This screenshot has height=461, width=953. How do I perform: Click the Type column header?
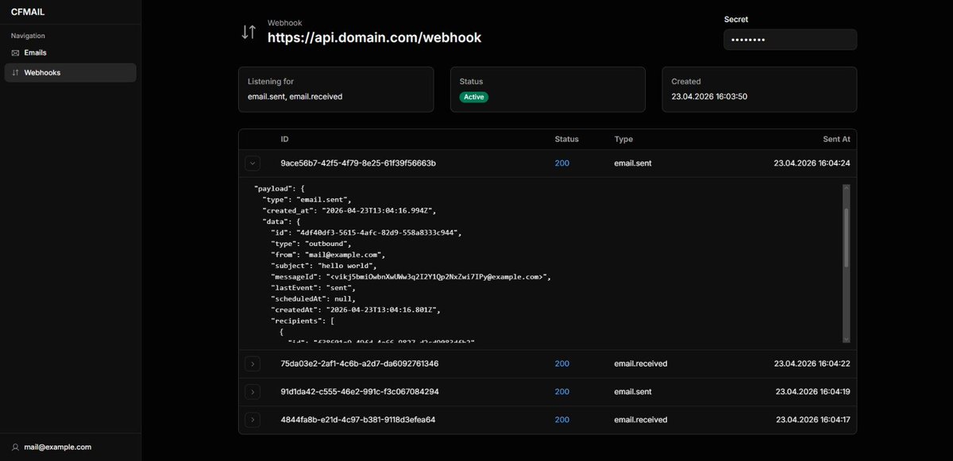click(623, 139)
